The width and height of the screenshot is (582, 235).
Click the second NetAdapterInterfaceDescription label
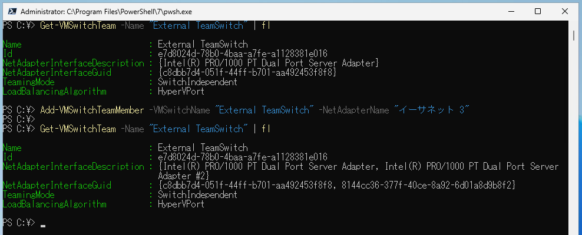coord(74,167)
